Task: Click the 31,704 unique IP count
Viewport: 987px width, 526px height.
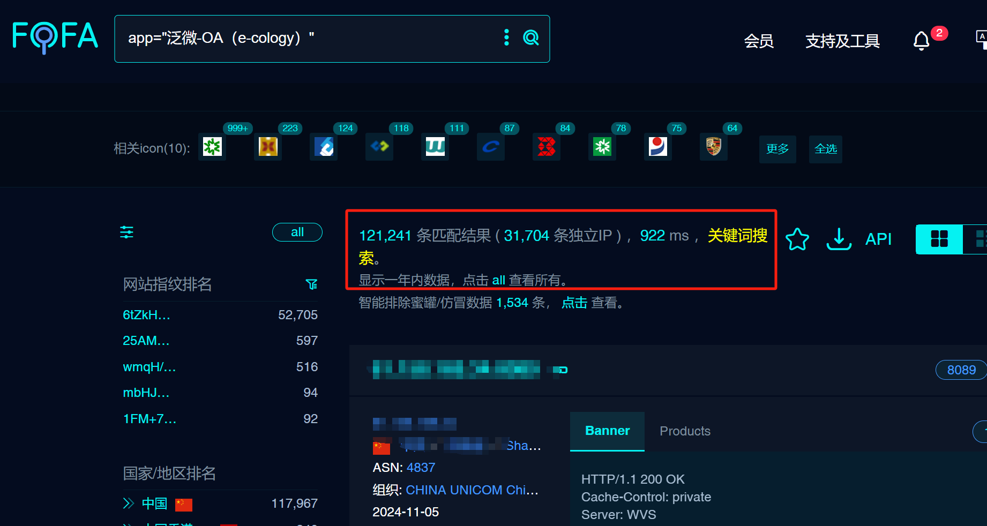Action: 527,236
